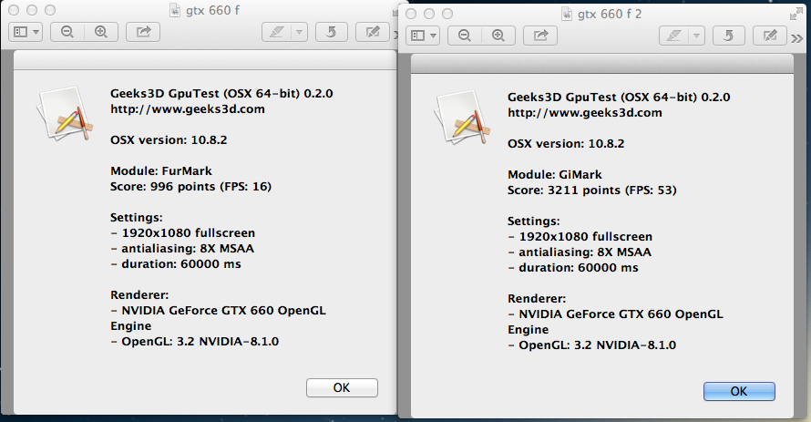Viewport: 811px width, 422px height.
Task: Open sidebar view menu in gtx 660 f window
Action: coord(26,32)
